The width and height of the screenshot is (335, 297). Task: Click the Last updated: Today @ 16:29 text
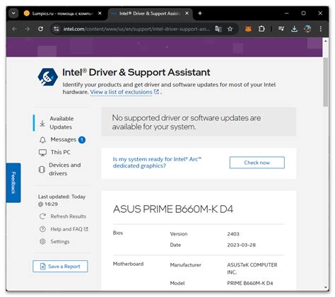[61, 200]
